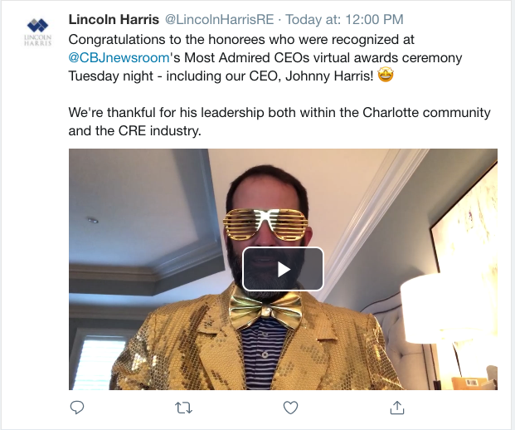Open the Lincoln Harris display name
This screenshot has height=430, width=515.
tap(113, 19)
